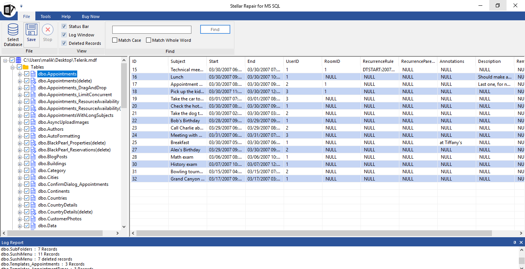Click the Find search text field
Viewport: 525px width, 269px height.
tap(152, 30)
